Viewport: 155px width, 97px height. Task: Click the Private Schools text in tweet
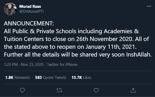(x=56, y=31)
